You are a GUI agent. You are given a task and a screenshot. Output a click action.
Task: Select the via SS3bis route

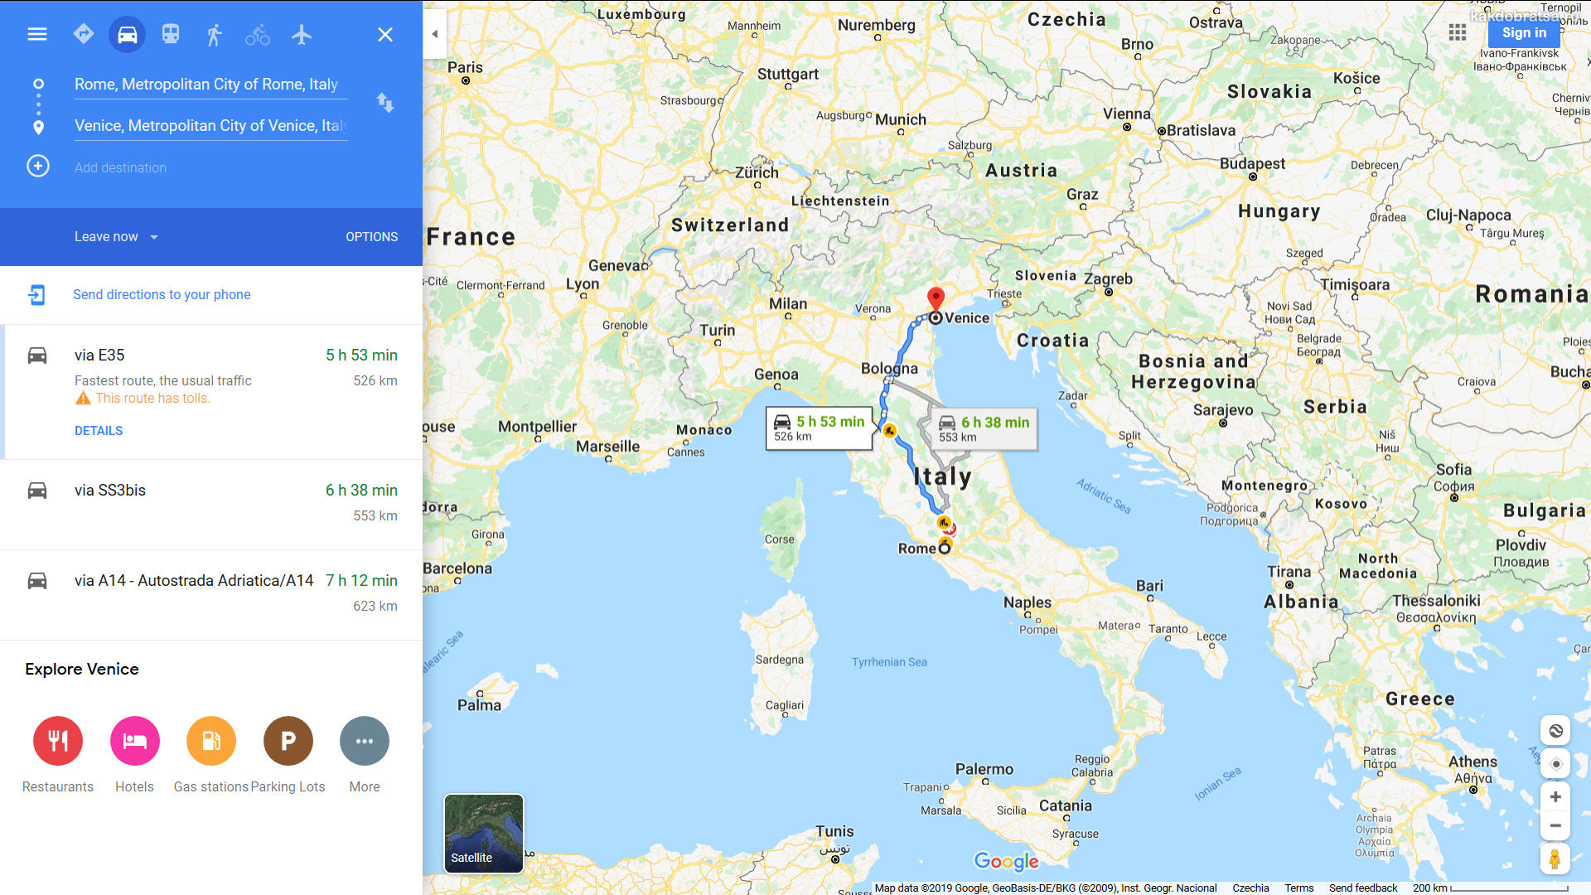(x=211, y=504)
